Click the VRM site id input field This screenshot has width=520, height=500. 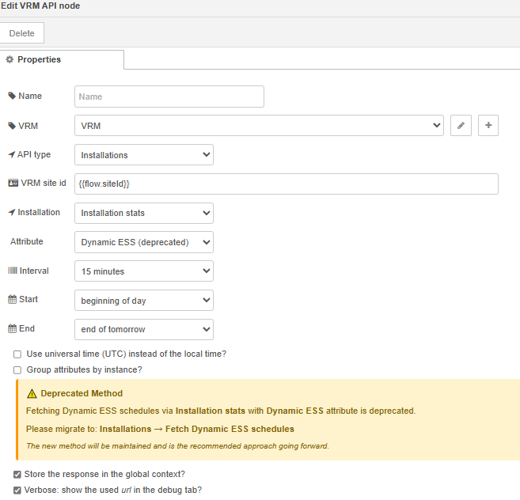pyautogui.click(x=287, y=184)
